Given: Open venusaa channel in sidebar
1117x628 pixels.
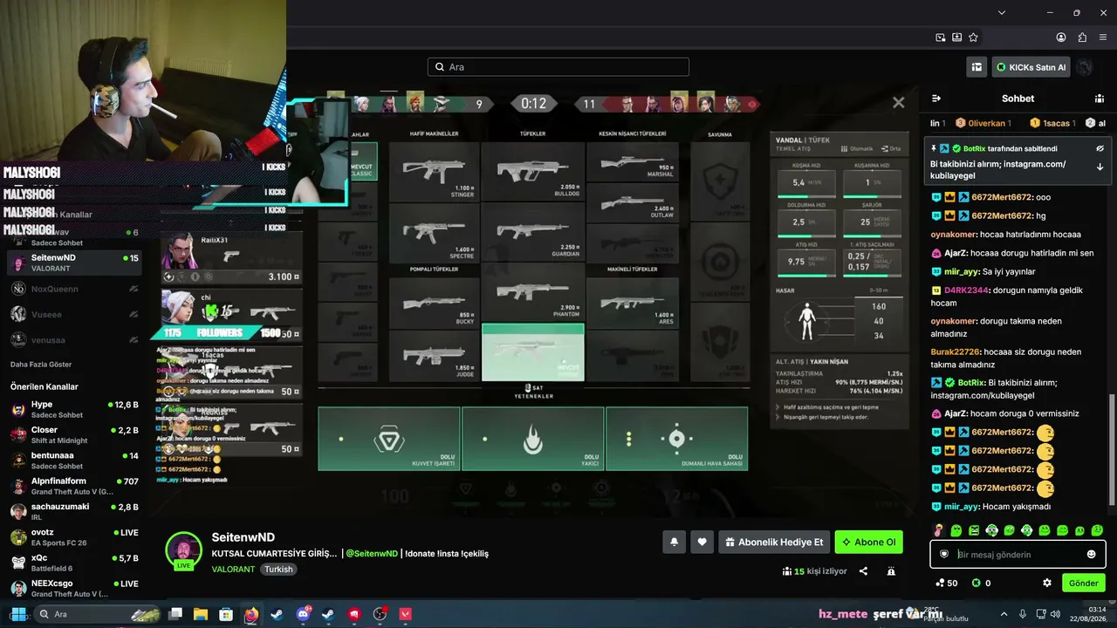Looking at the screenshot, I should (x=73, y=339).
